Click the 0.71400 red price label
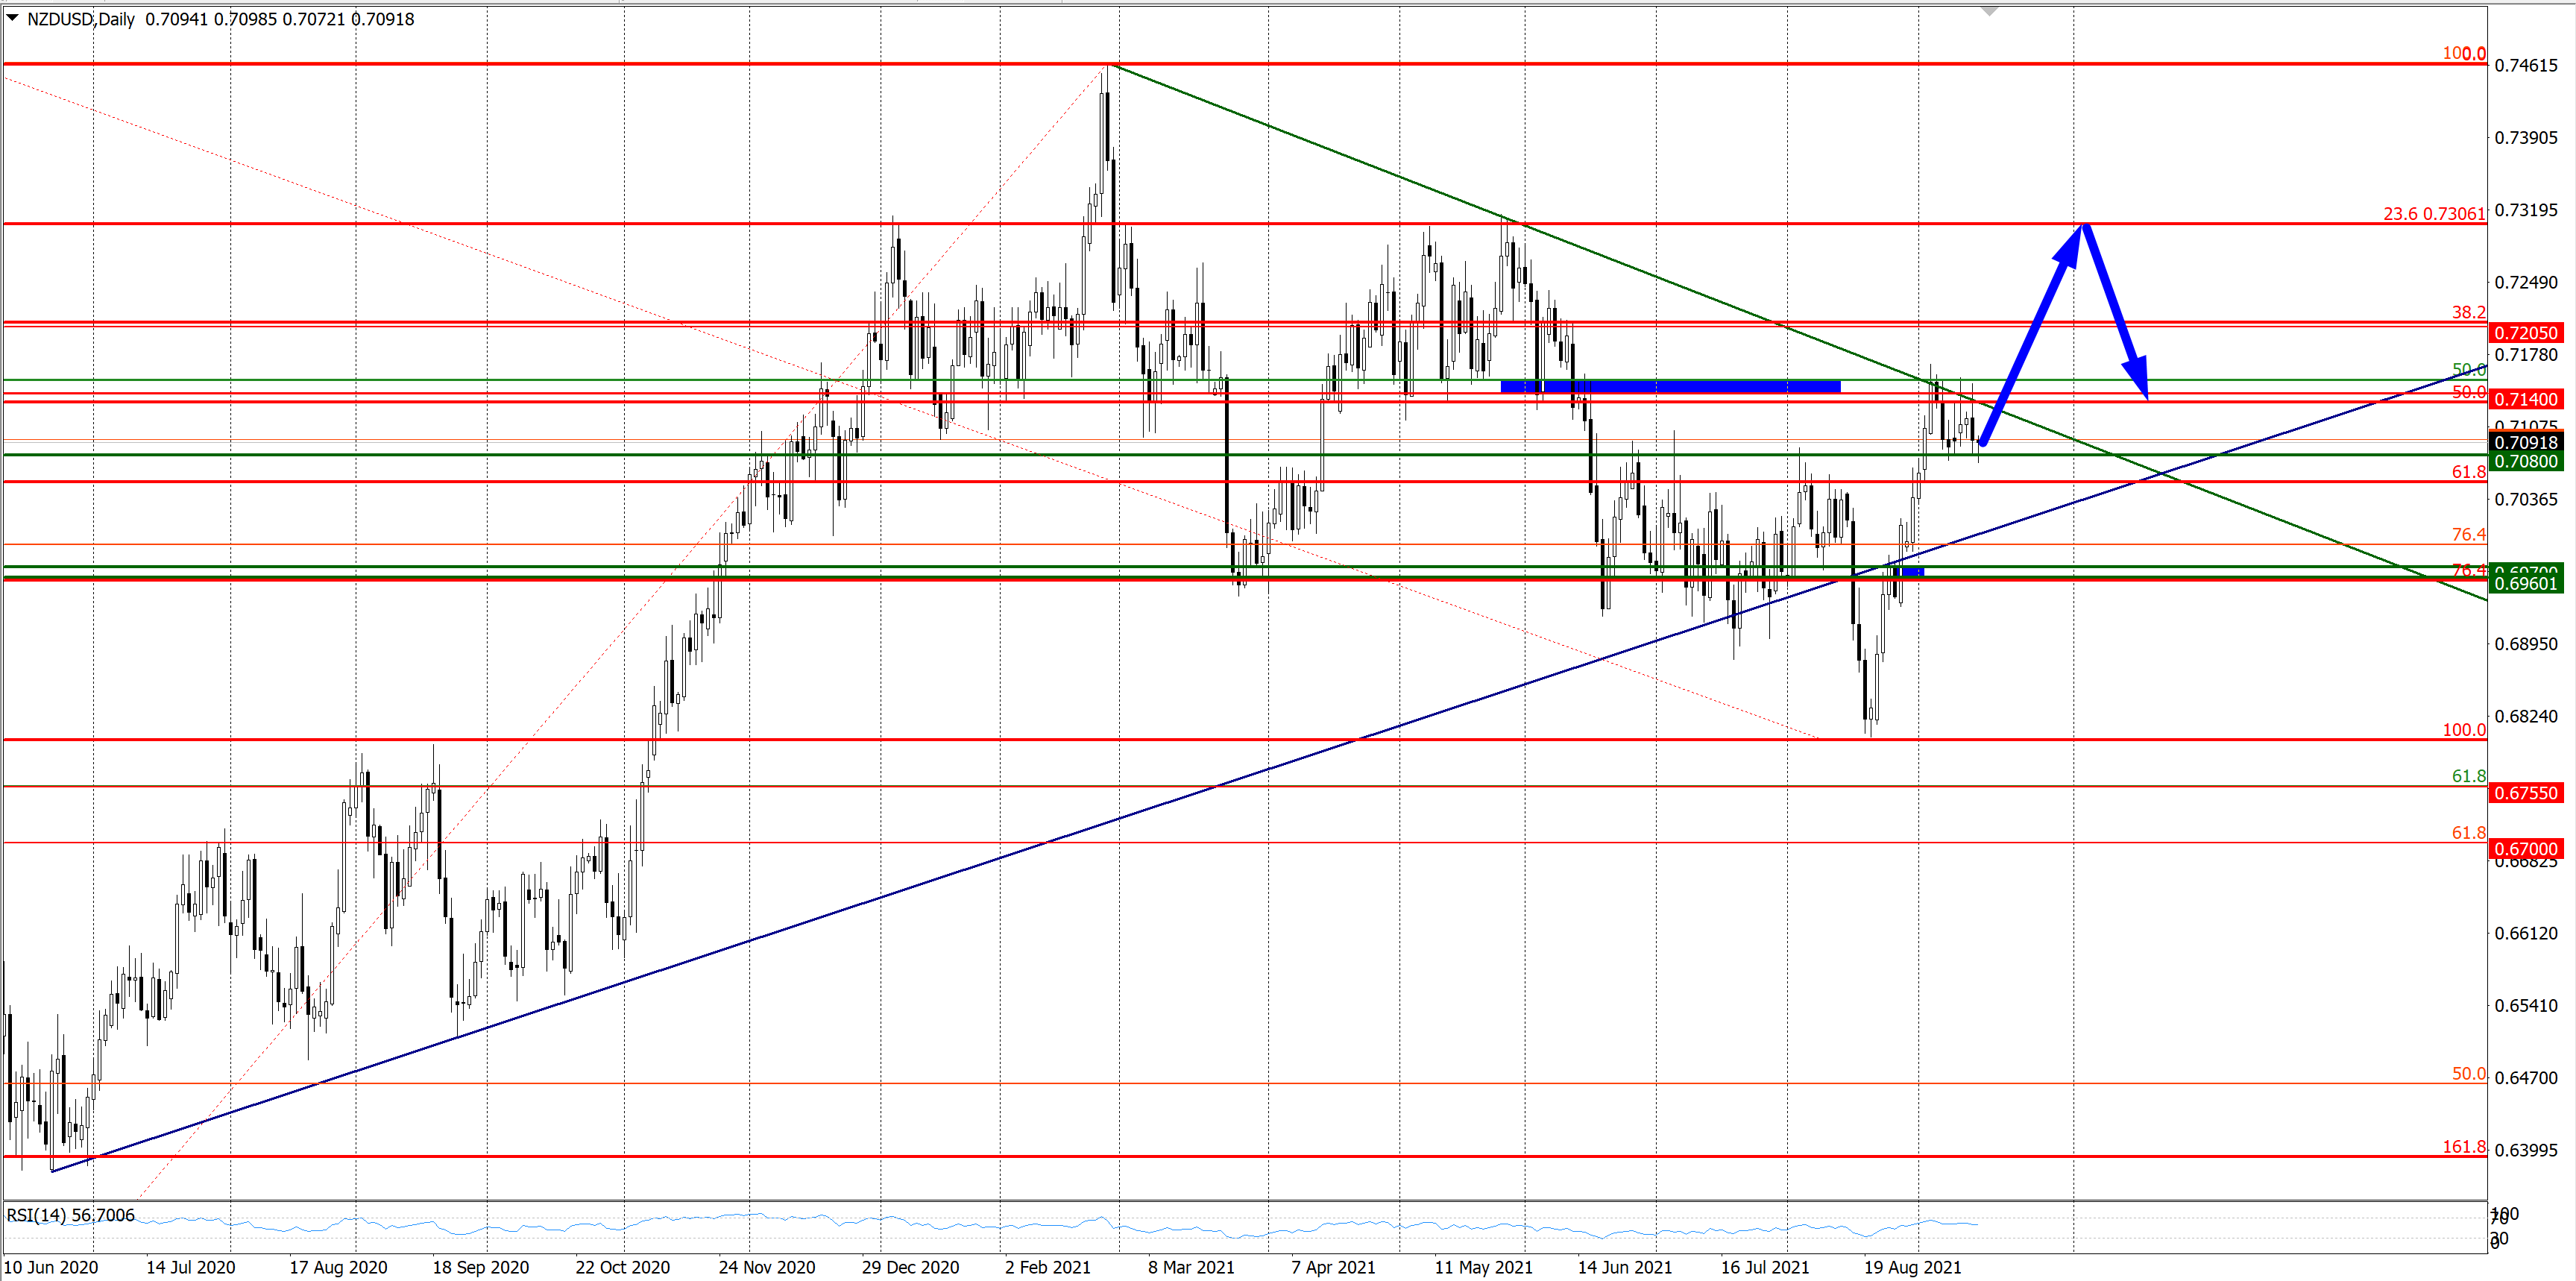This screenshot has width=2576, height=1281. [2525, 399]
